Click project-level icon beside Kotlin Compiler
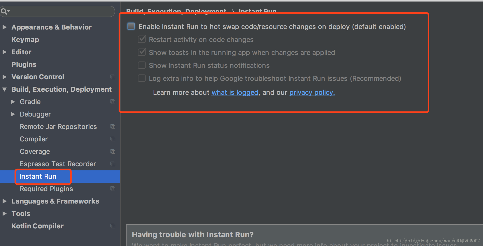483x246 pixels. point(113,226)
